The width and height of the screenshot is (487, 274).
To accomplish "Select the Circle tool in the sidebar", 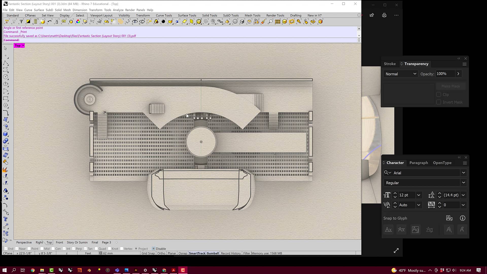I will 6,77.
